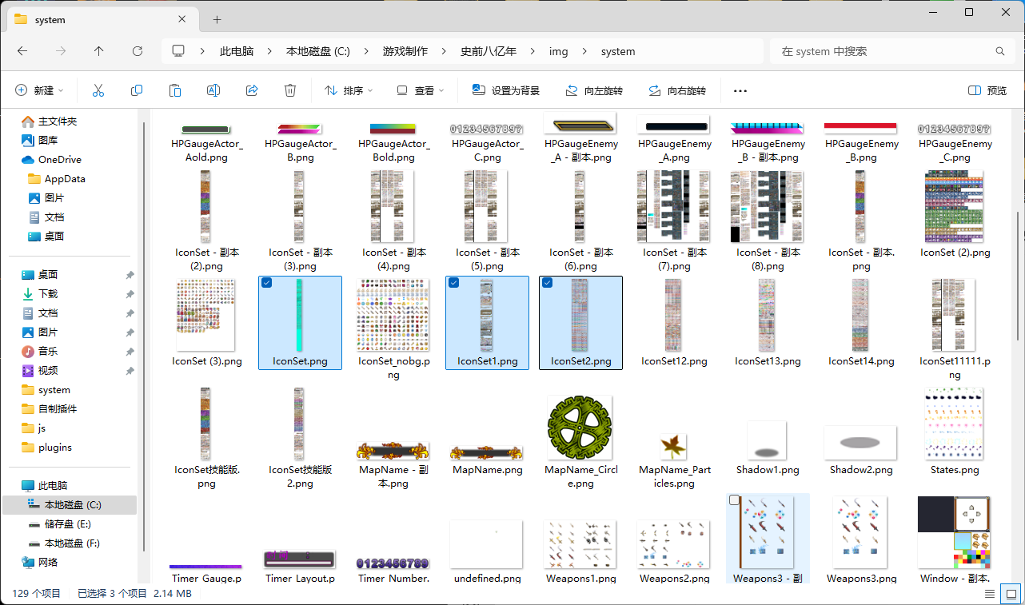Select the IconSet_nobg.png thumbnail

click(393, 315)
